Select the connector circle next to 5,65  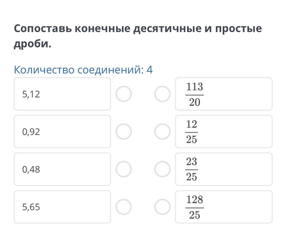pyautogui.click(x=124, y=207)
